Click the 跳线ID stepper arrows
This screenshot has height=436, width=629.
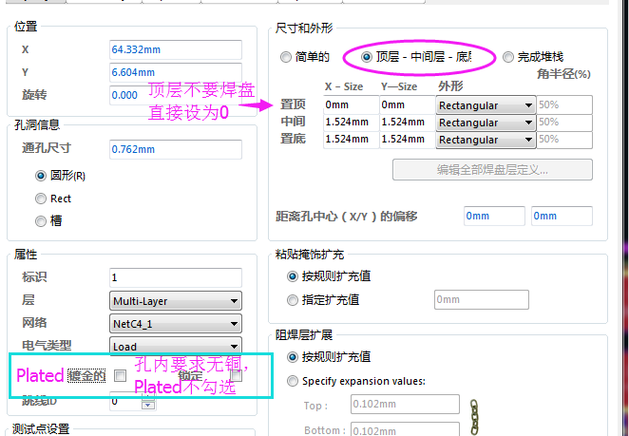tap(147, 403)
